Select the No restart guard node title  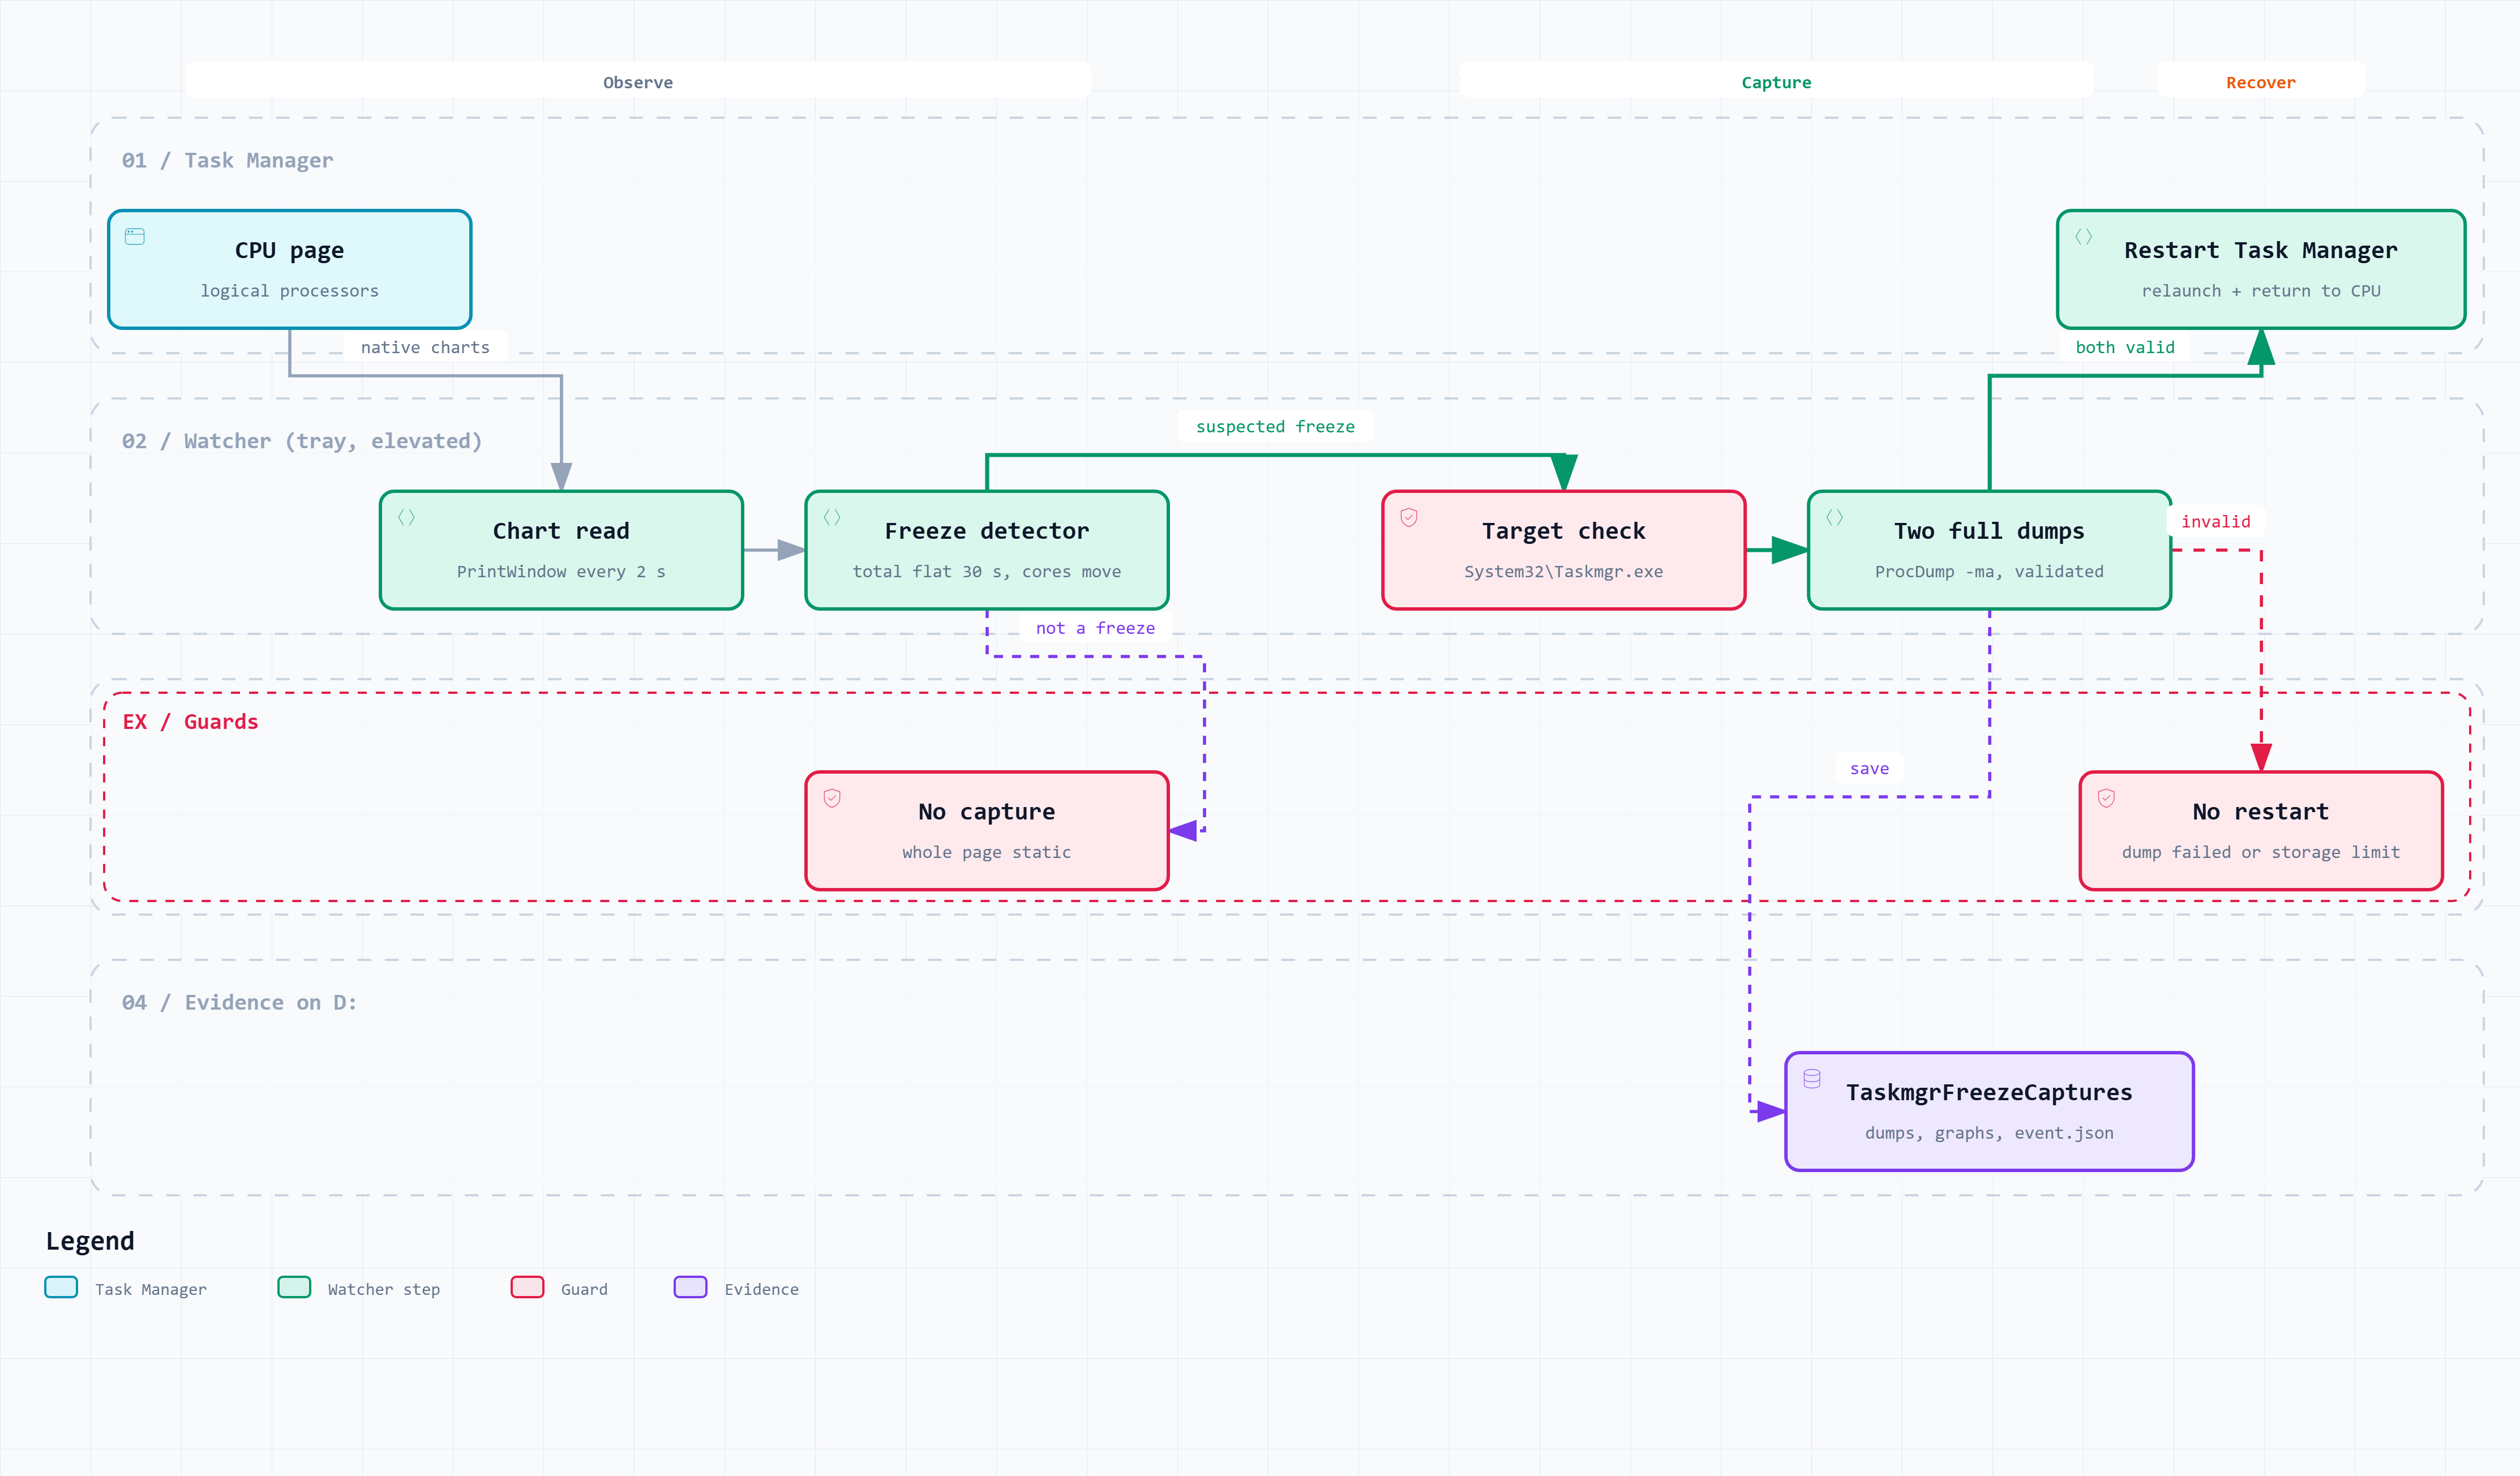(2261, 812)
